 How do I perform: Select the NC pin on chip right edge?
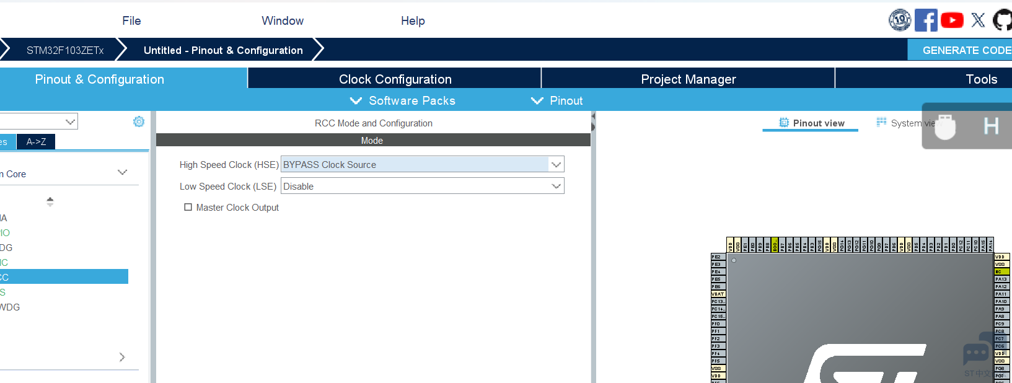click(1002, 271)
